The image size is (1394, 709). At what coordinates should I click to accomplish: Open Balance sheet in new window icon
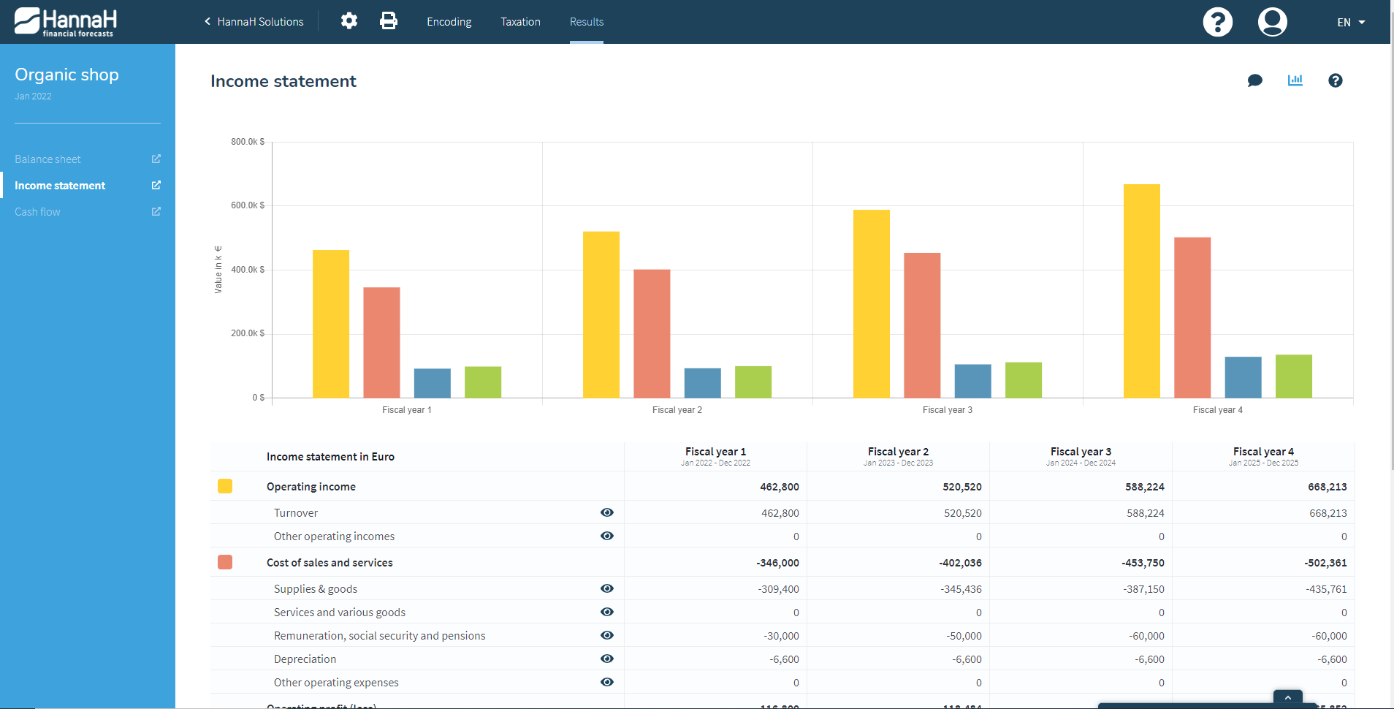156,159
